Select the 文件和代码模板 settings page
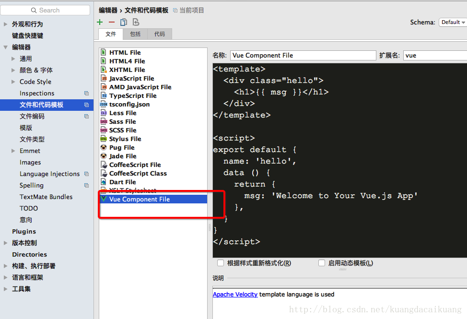Image resolution: width=467 pixels, height=319 pixels. pos(47,105)
